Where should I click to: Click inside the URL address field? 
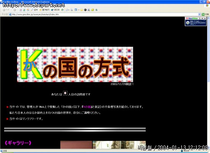click(x=104, y=14)
